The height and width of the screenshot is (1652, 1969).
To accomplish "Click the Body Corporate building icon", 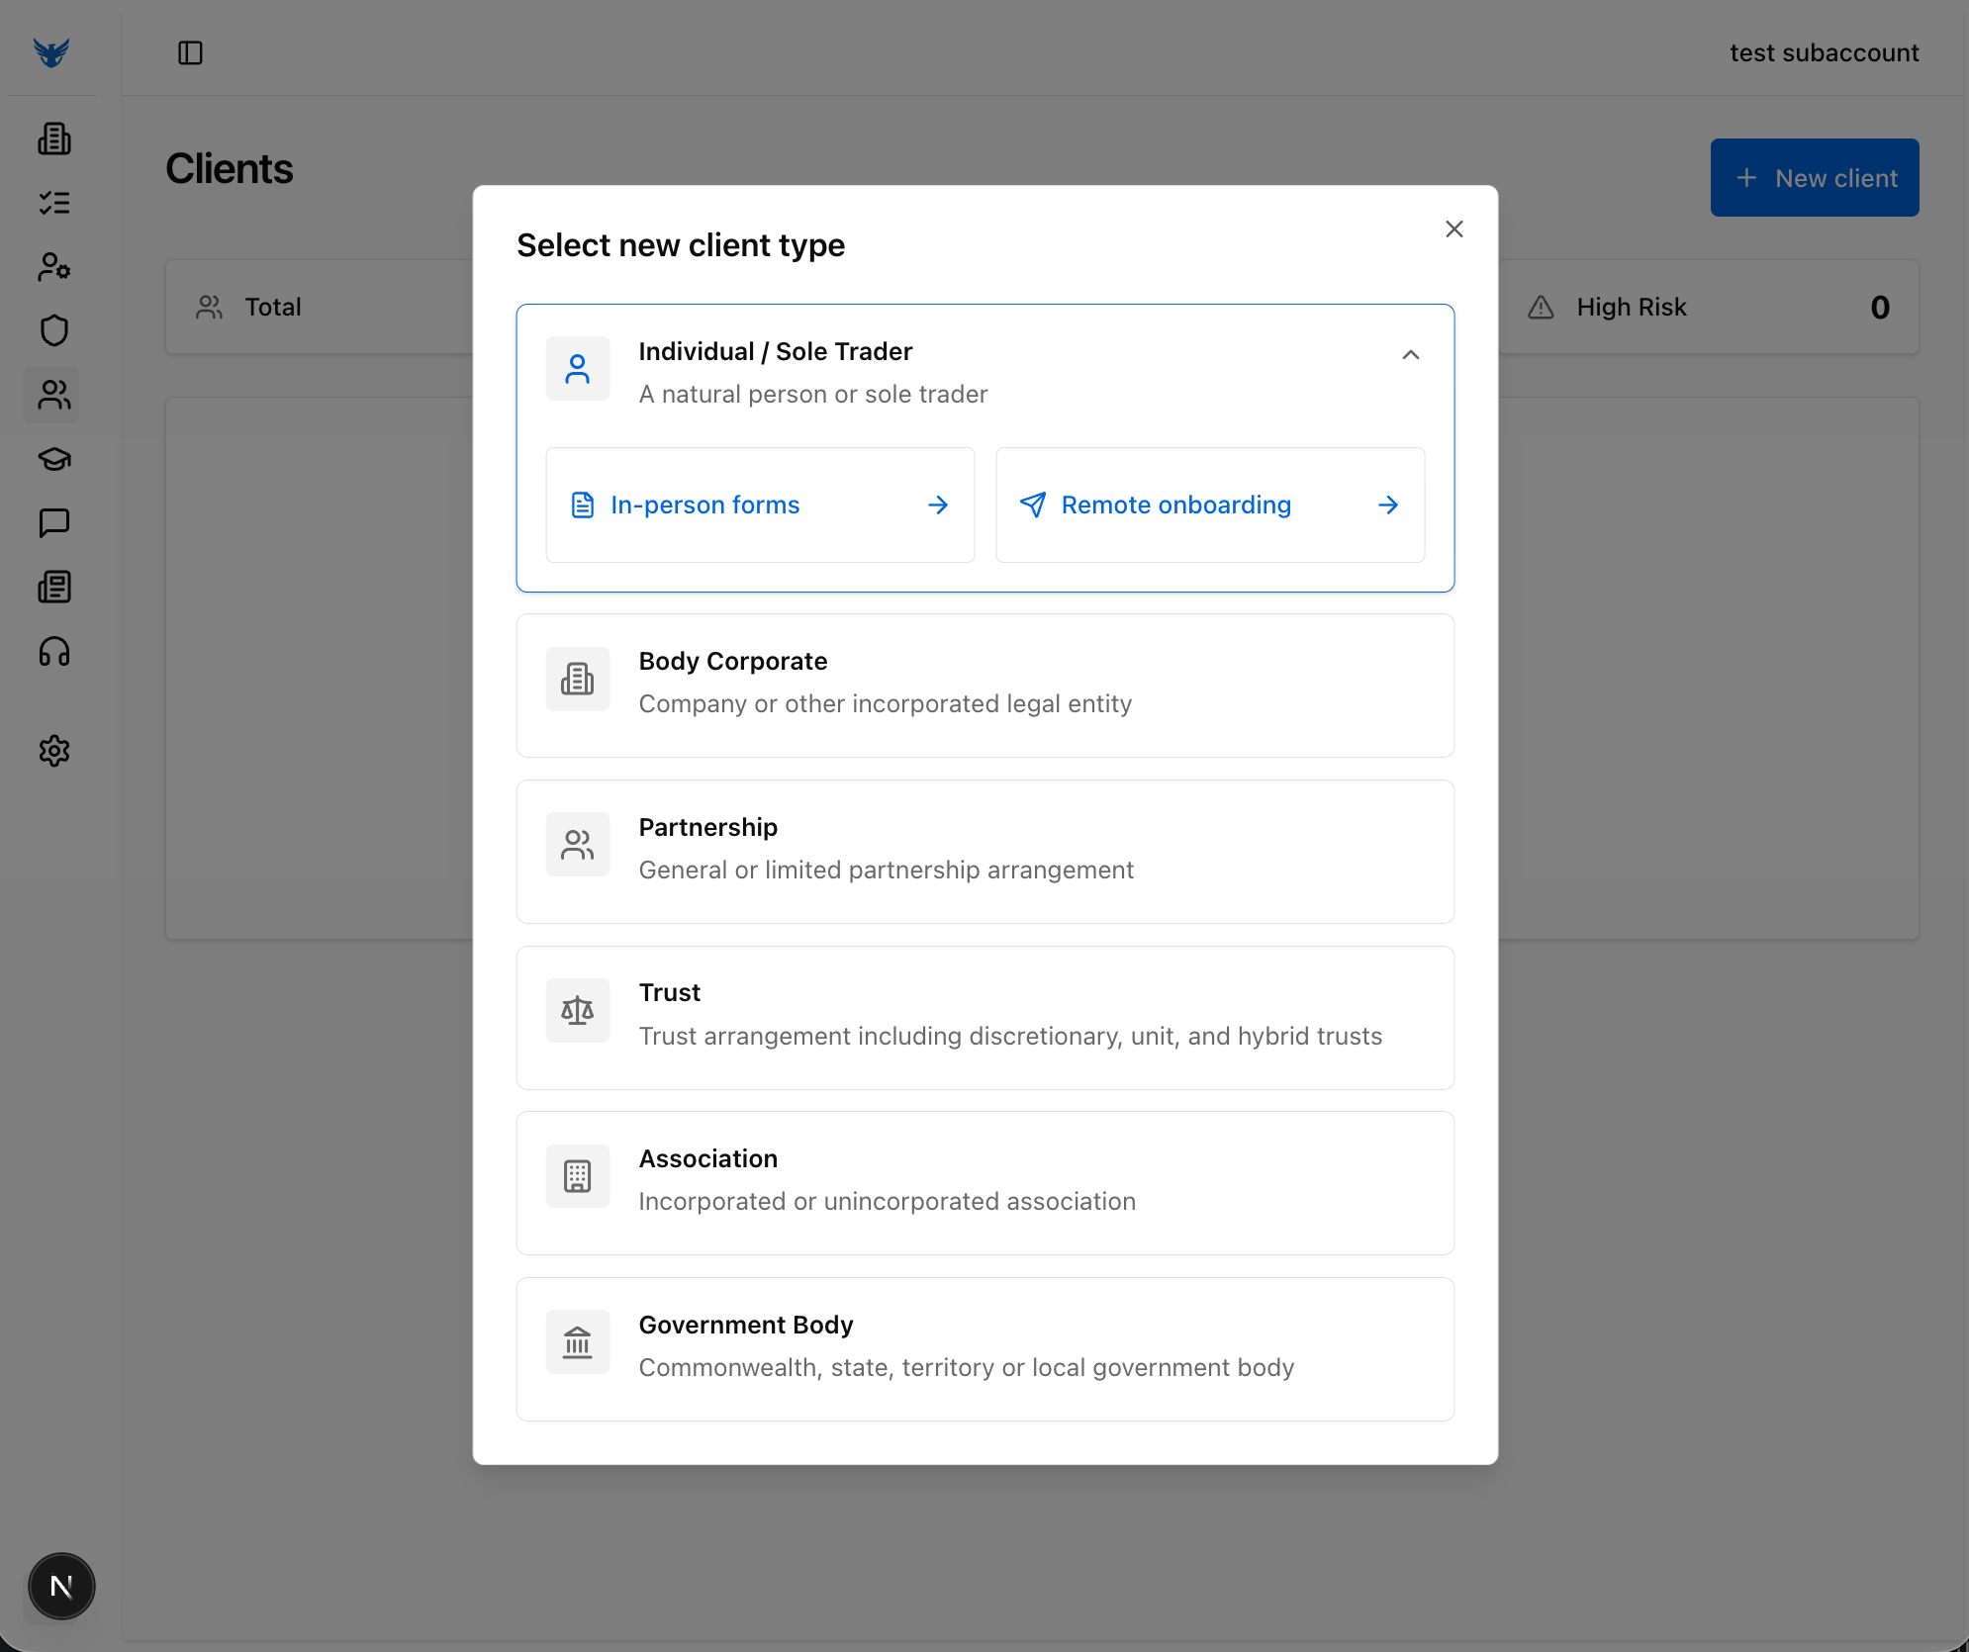I will click(578, 679).
